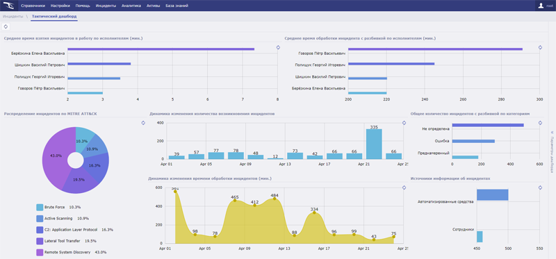Open the Настройки menu
556x259 pixels.
pyautogui.click(x=60, y=6)
